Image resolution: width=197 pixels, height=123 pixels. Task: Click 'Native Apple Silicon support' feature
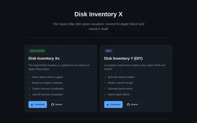coord(47,77)
